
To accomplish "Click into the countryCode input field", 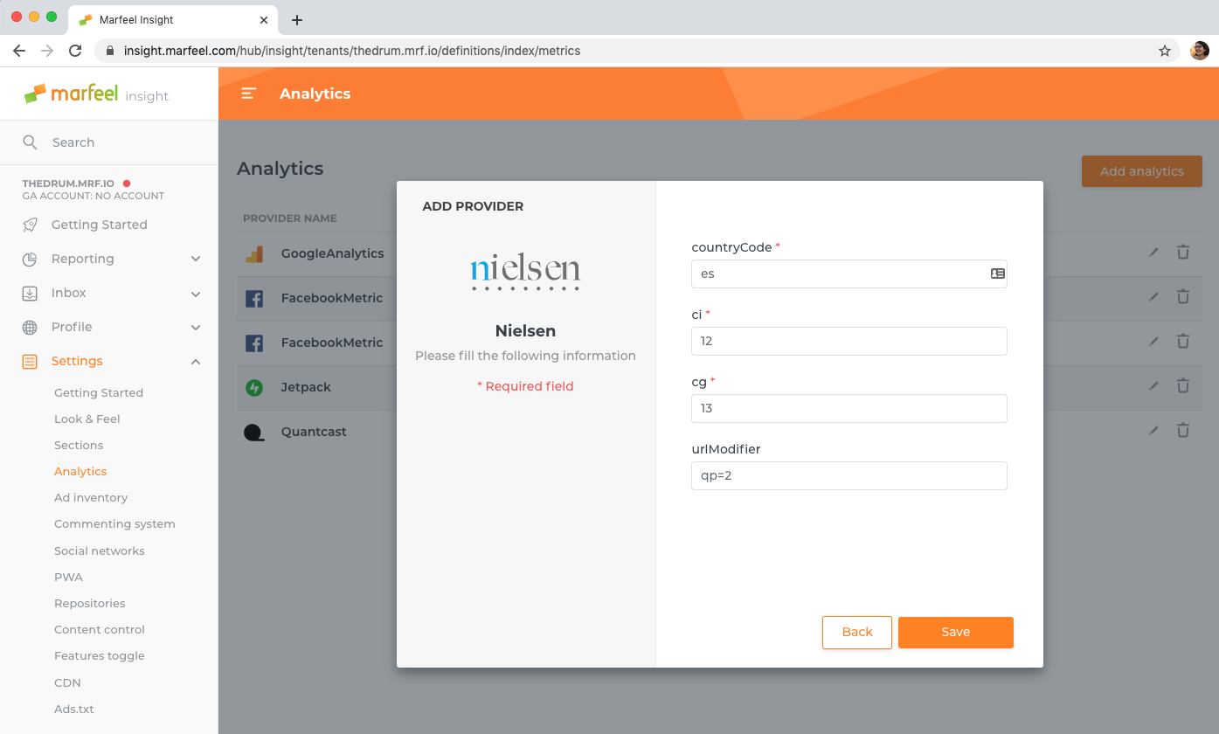I will click(849, 274).
